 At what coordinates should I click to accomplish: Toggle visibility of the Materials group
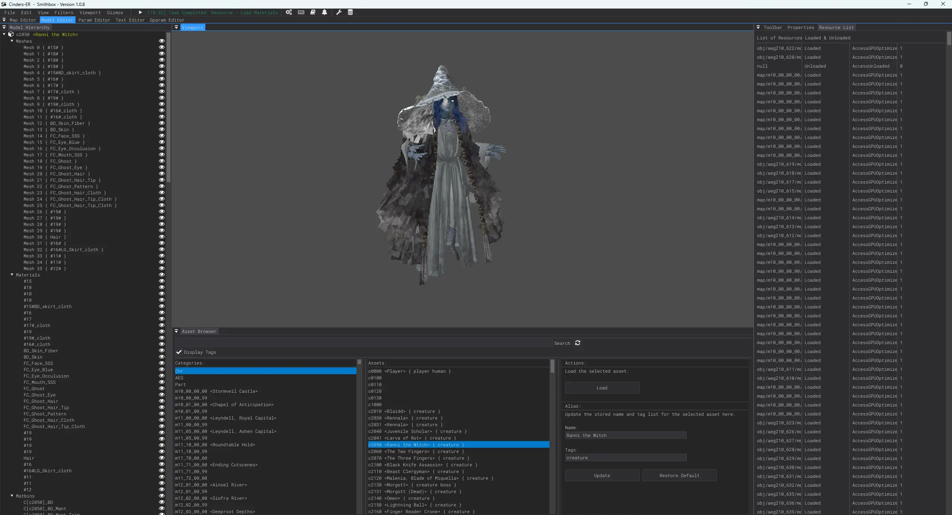pyautogui.click(x=161, y=275)
